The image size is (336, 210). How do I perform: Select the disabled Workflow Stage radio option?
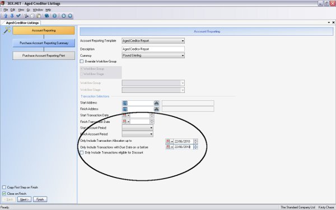point(82,74)
